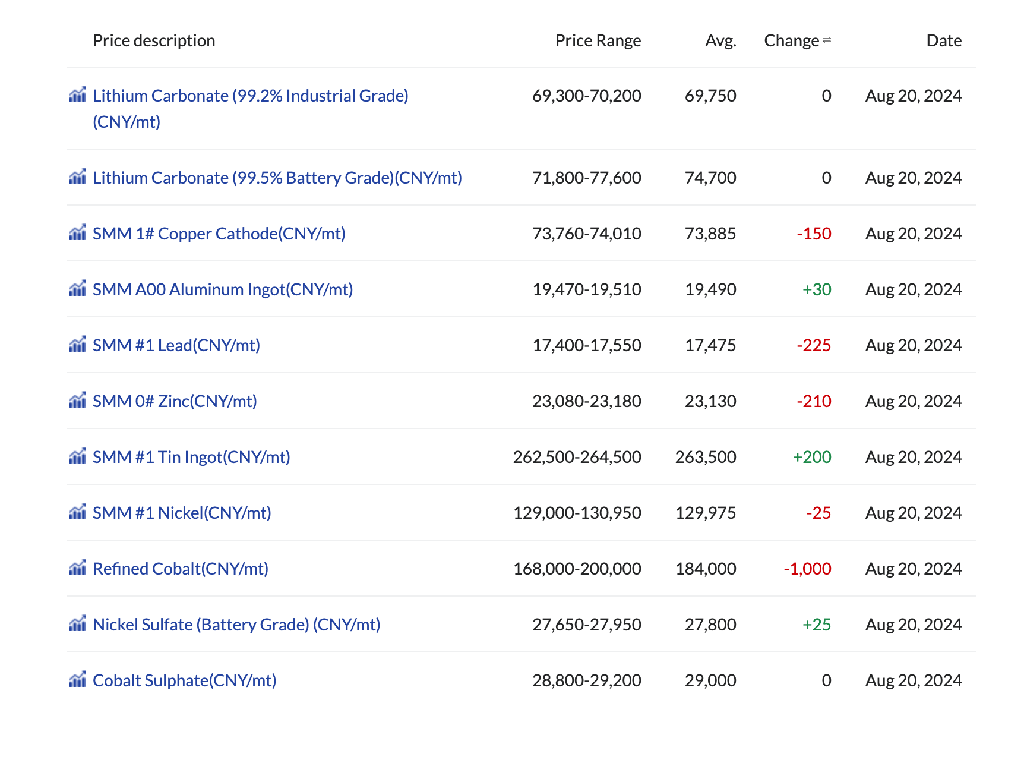
Task: Open chart icon for SMM #1 Nickel
Action: point(77,512)
